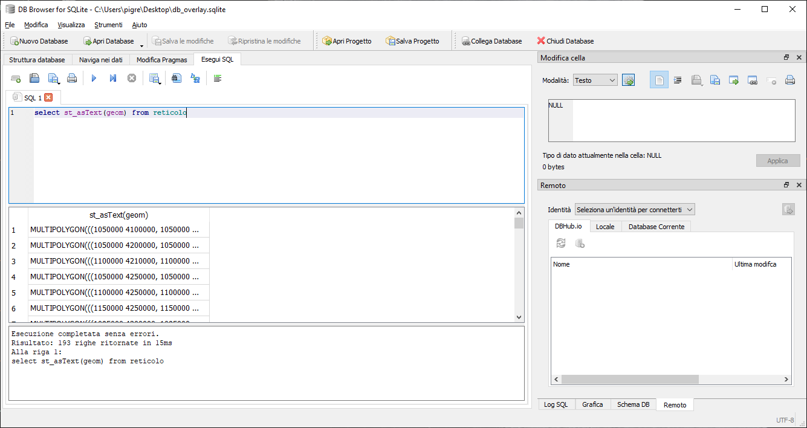807x428 pixels.
Task: Execute current line with the step icon
Action: (x=112, y=78)
